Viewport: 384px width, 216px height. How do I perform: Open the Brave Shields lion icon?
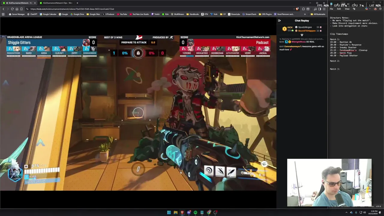tap(297, 9)
